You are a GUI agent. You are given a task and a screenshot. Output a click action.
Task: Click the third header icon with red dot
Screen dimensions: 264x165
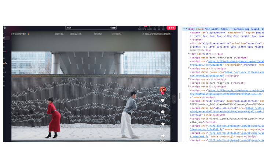[x=150, y=27]
